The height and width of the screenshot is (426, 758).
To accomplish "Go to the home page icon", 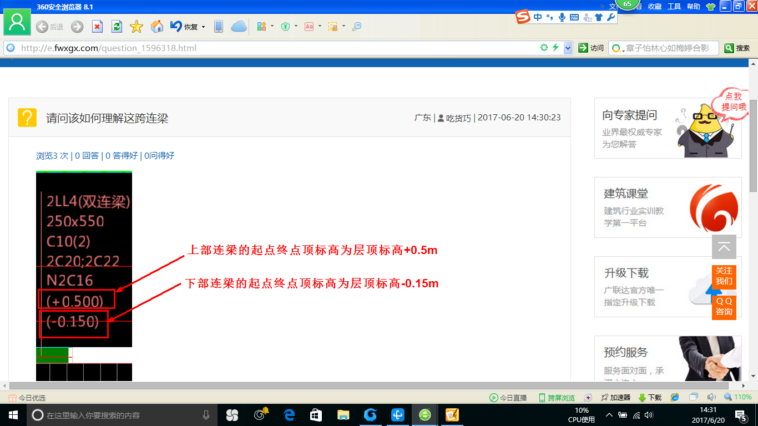I will click(x=157, y=26).
